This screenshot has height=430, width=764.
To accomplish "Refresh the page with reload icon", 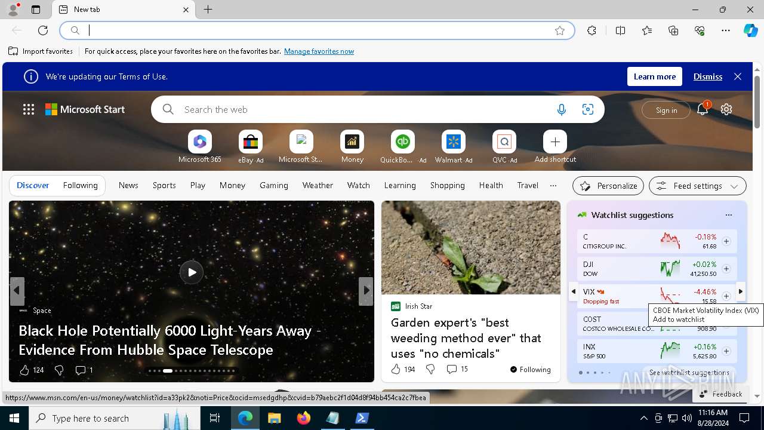I will pyautogui.click(x=43, y=30).
